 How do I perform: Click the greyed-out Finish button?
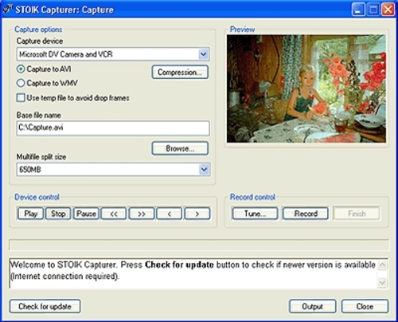coord(357,214)
